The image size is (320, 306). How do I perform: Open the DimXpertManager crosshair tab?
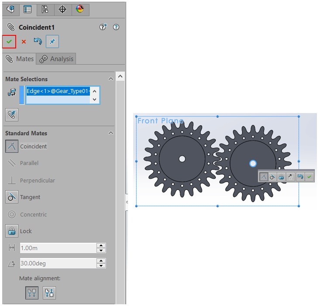point(62,9)
